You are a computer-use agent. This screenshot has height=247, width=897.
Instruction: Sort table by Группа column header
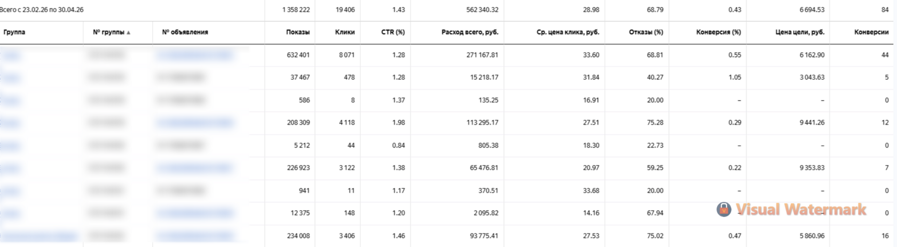(14, 32)
